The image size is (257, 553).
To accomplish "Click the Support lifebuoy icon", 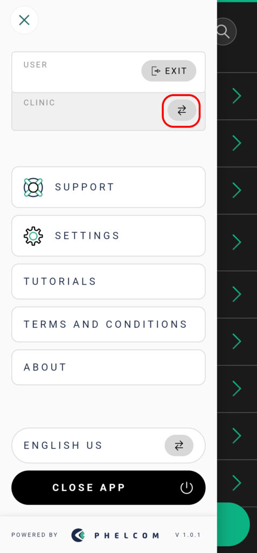I will 33,187.
